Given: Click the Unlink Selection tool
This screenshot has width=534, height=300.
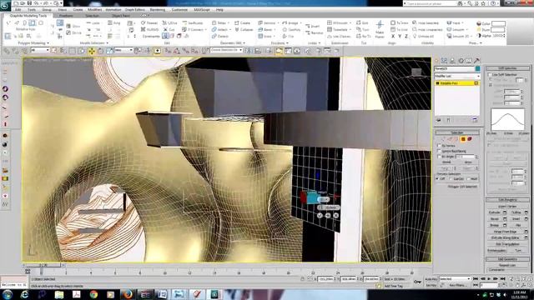Looking at the screenshot, I should tap(16, 51).
